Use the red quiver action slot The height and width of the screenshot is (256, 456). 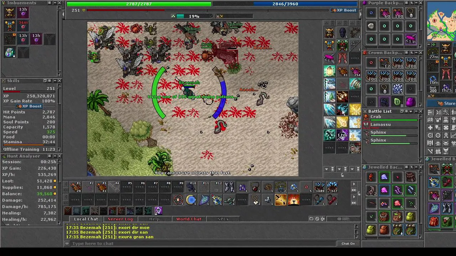[x=332, y=200]
